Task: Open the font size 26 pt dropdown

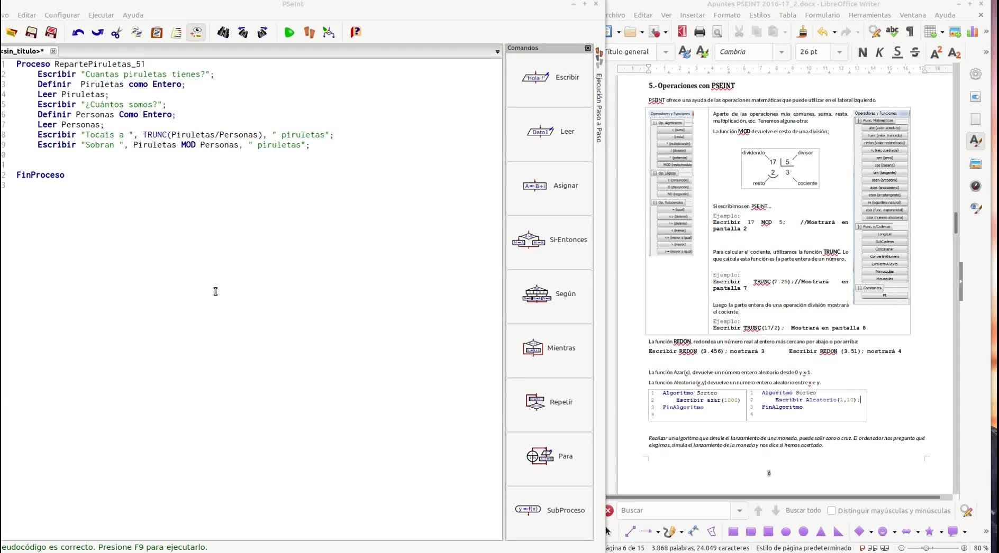Action: pos(839,52)
